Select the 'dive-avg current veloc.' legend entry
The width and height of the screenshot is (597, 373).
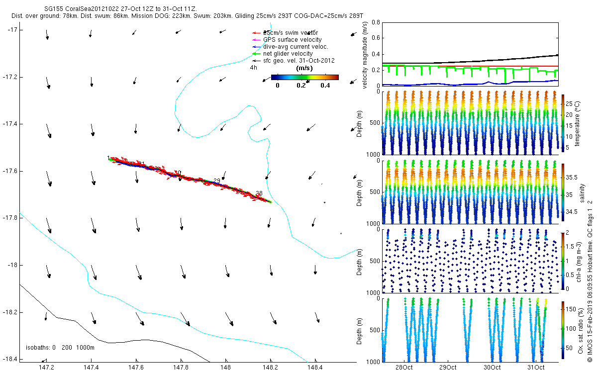(290, 47)
